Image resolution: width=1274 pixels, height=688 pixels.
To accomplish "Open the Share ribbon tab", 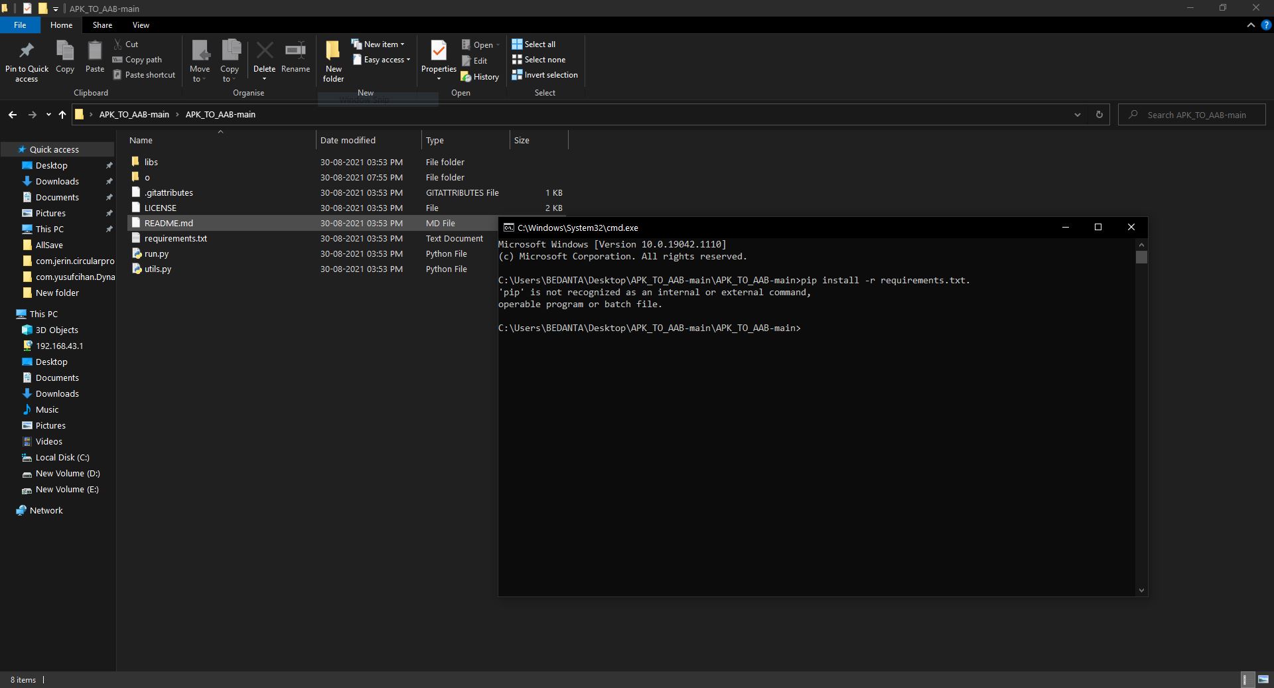I will 102,25.
